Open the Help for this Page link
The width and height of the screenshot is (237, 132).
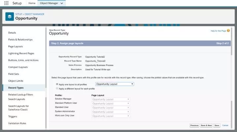point(218,31)
